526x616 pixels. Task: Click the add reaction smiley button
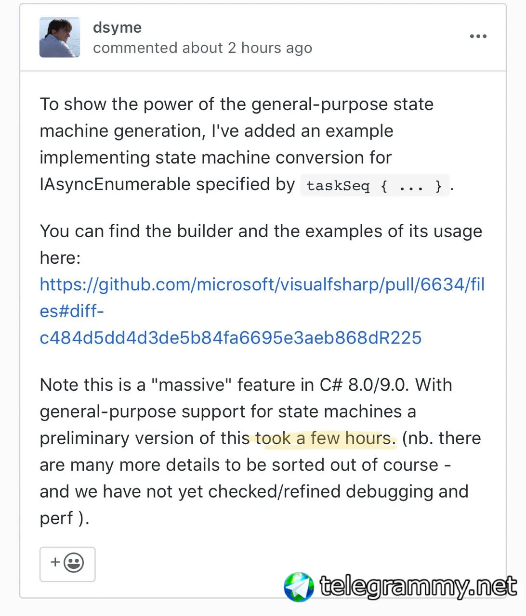click(67, 564)
